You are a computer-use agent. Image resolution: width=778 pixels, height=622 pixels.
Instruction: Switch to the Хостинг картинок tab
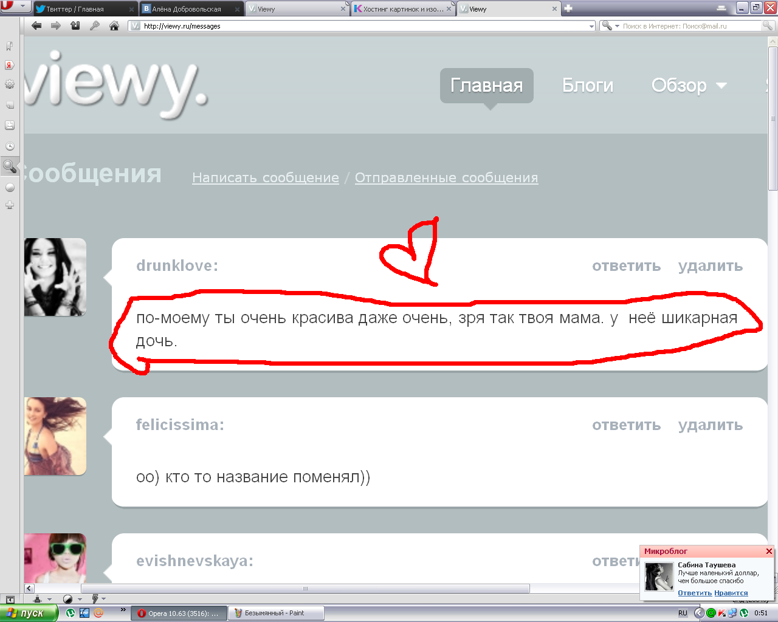(402, 9)
